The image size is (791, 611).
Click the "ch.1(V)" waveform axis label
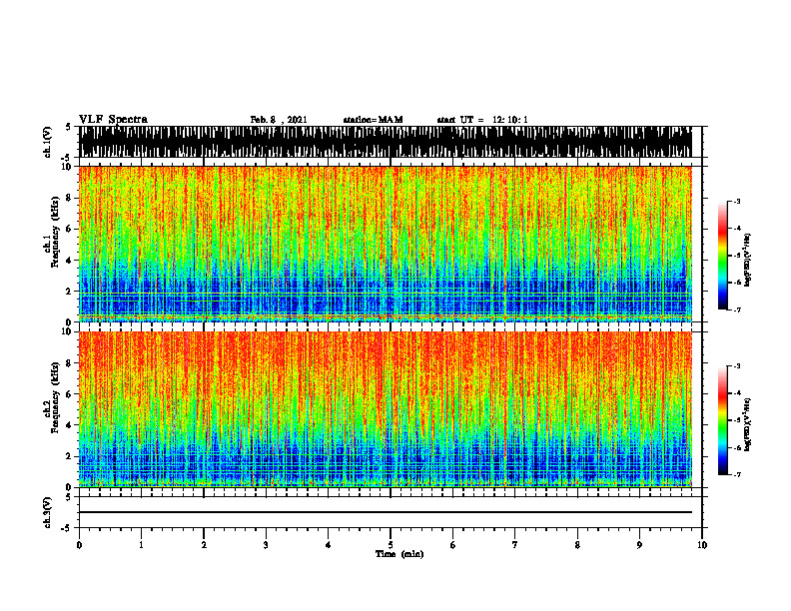point(47,142)
